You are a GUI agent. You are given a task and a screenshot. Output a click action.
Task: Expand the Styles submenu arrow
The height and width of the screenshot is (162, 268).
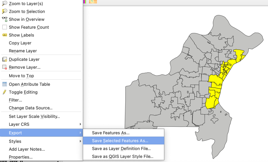pyautogui.click(x=80, y=141)
